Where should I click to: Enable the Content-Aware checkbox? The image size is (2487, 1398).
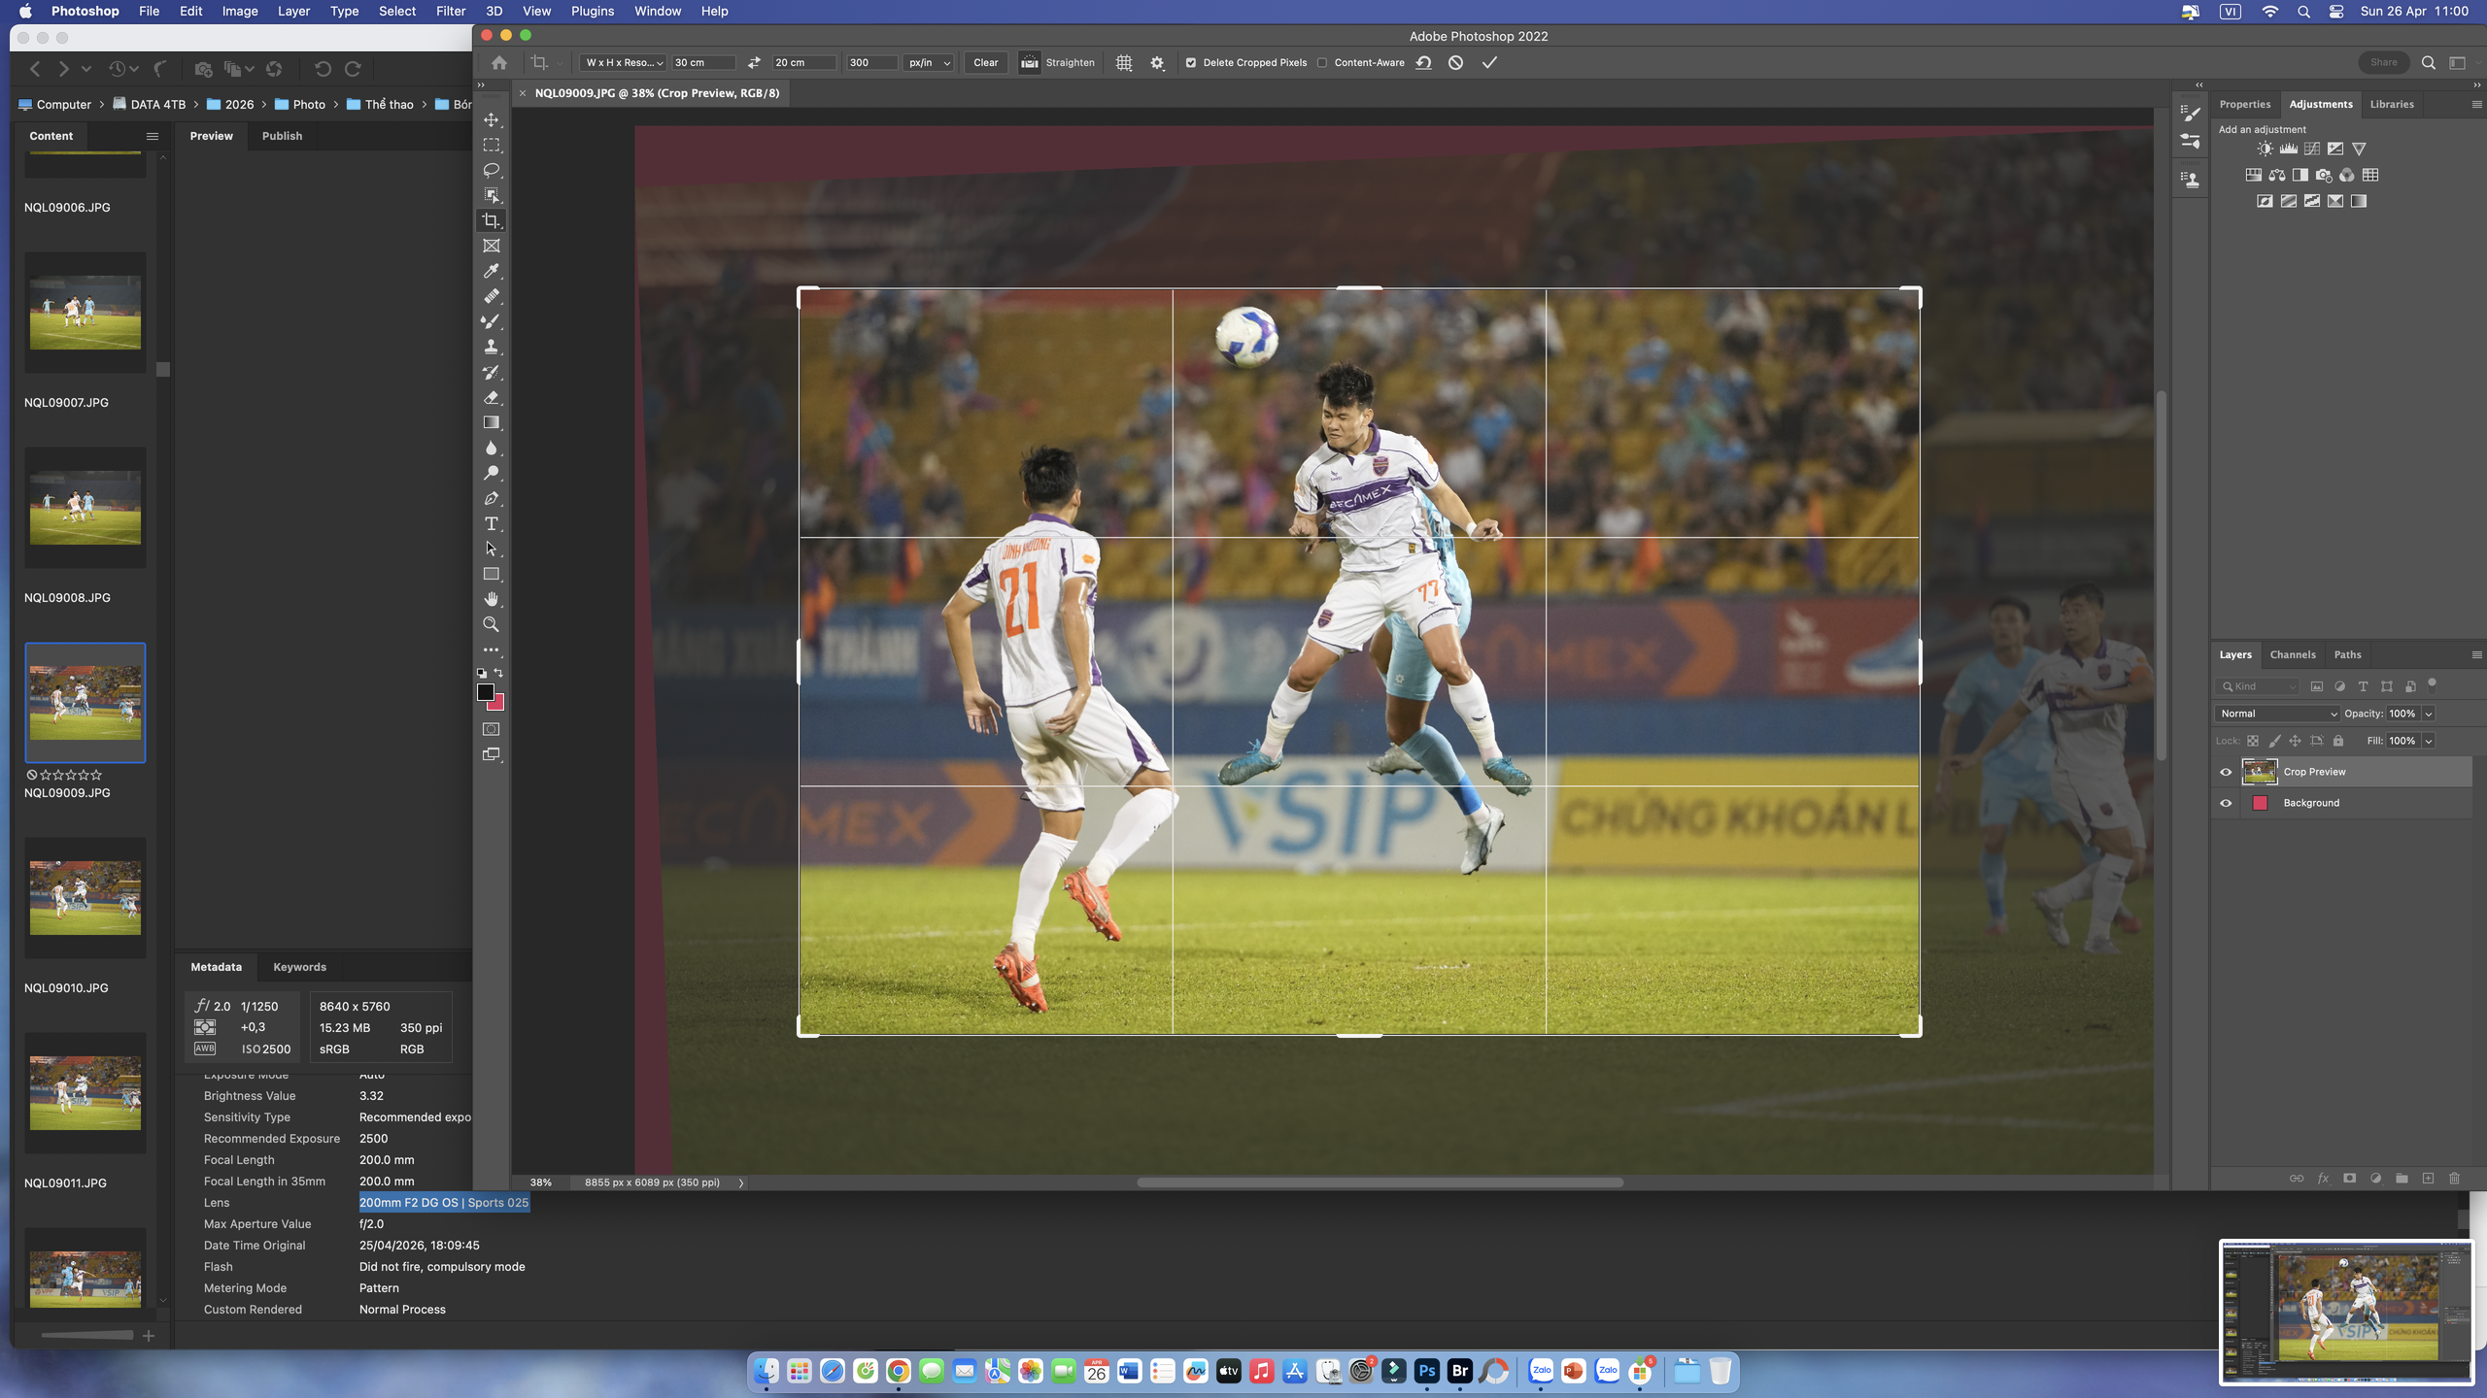coord(1322,62)
